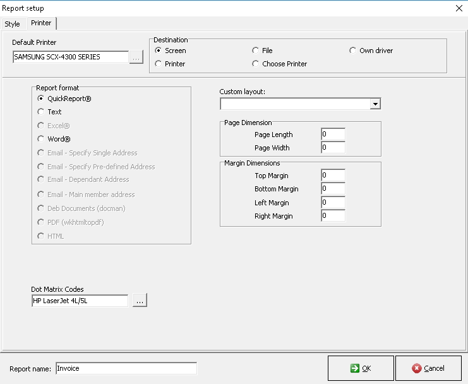
Task: Edit the Report name field
Action: pos(126,368)
